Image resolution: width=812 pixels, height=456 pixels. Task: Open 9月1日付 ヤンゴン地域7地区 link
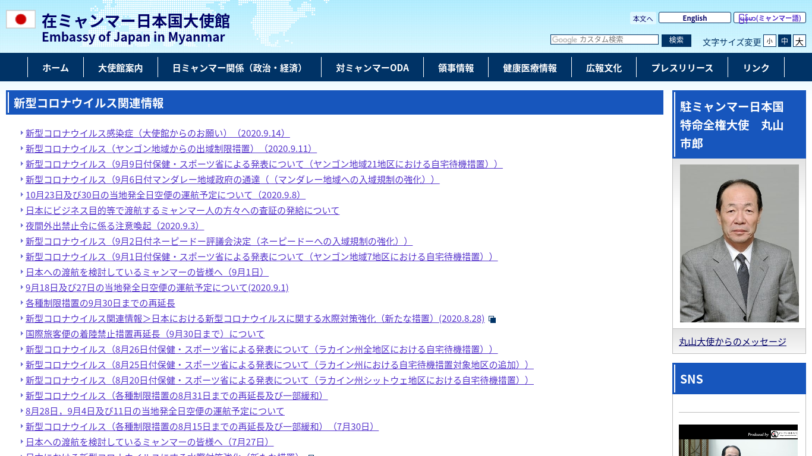pyautogui.click(x=262, y=256)
